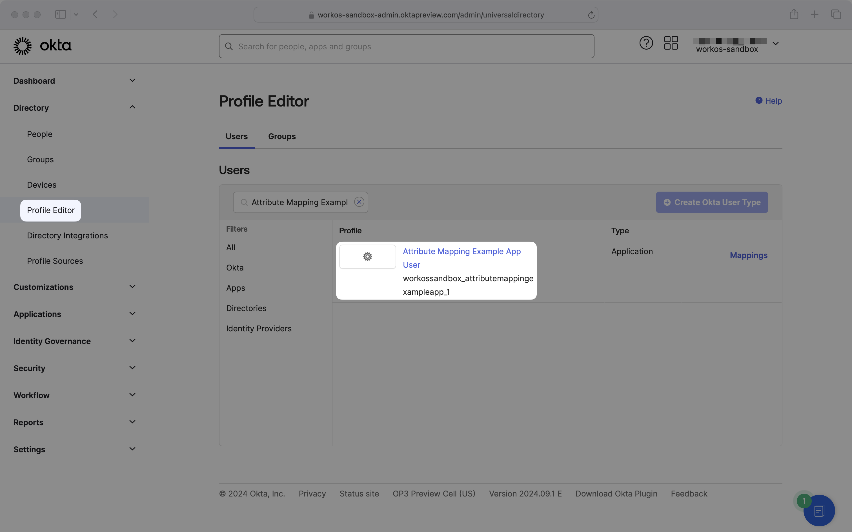The image size is (852, 532).
Task: Click the help question mark icon
Action: 645,43
